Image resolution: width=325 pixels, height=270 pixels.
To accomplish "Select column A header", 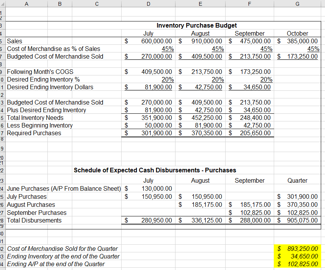I will pyautogui.click(x=26, y=3).
